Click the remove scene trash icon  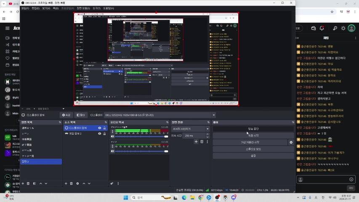[x=28, y=183]
